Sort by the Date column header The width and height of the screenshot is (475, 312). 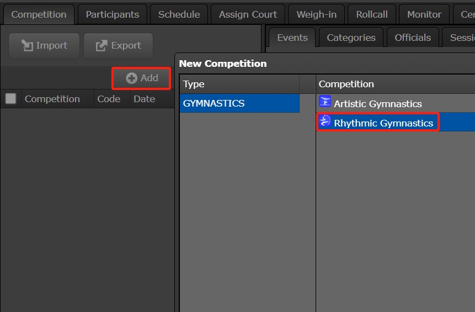point(144,99)
